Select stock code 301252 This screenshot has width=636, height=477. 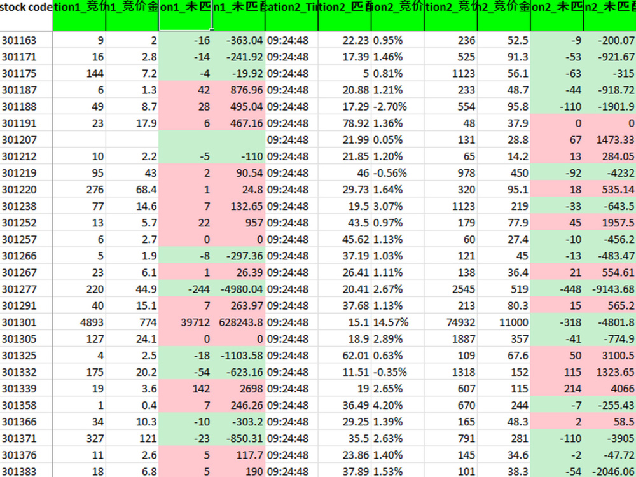(26, 223)
